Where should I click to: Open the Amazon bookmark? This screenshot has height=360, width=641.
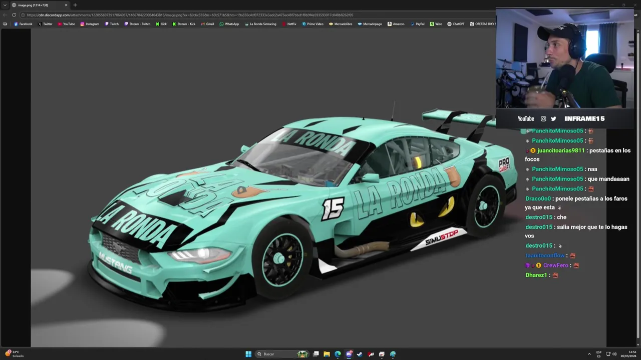[x=396, y=24]
